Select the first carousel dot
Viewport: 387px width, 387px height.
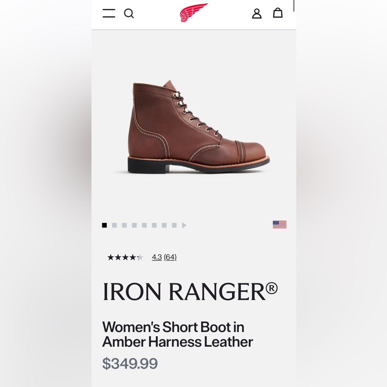click(x=104, y=225)
